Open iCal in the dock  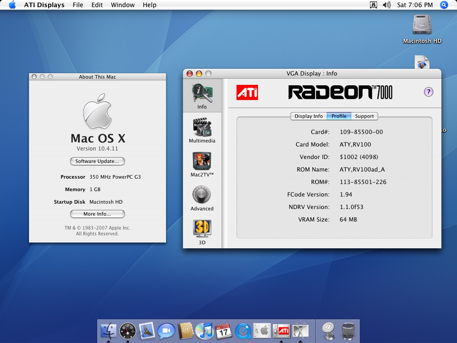224,331
